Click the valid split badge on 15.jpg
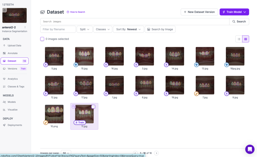Screen dimensions: 257x157 (x=76, y=65)
